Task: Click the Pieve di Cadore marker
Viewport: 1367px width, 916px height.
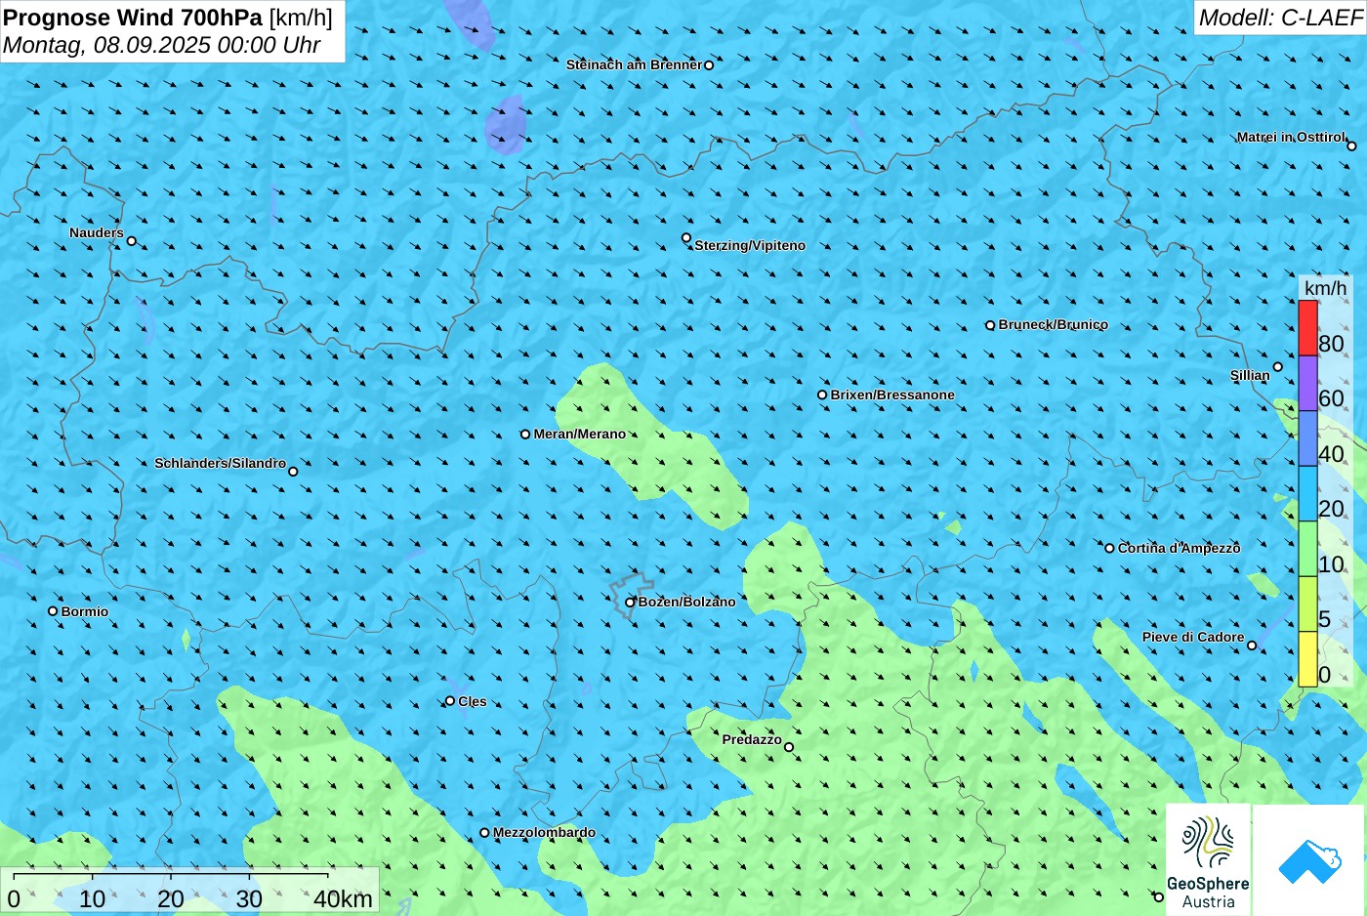Action: pyautogui.click(x=1252, y=645)
